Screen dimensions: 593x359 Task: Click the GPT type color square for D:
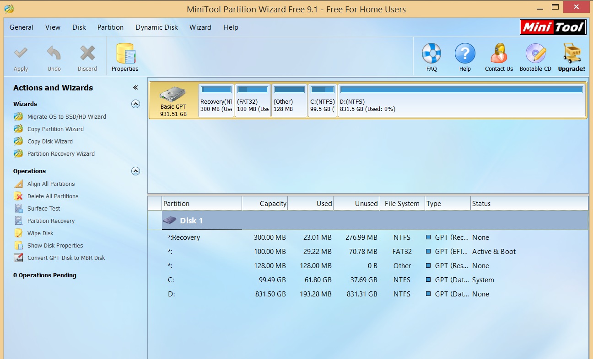point(429,294)
